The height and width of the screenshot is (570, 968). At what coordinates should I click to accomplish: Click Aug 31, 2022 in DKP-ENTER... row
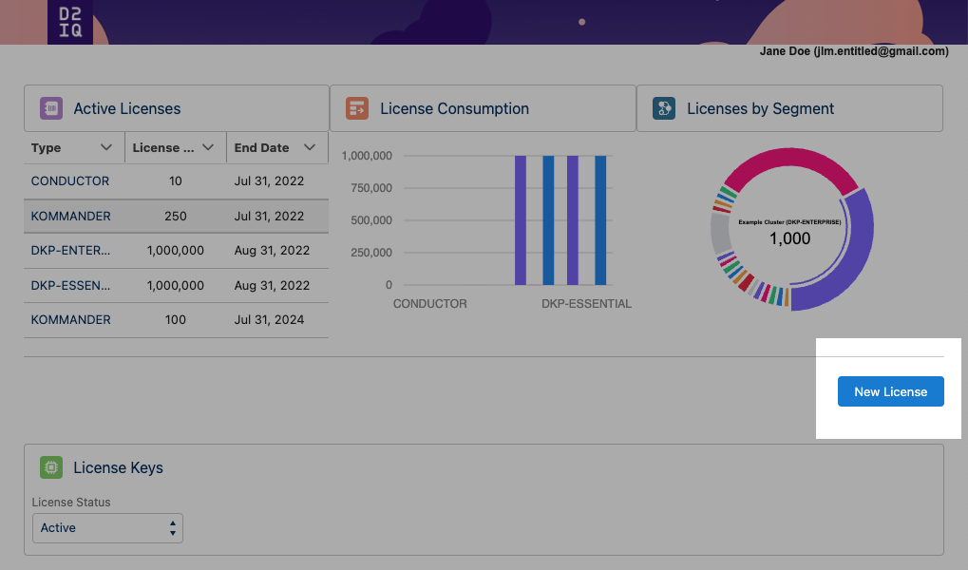(x=272, y=250)
